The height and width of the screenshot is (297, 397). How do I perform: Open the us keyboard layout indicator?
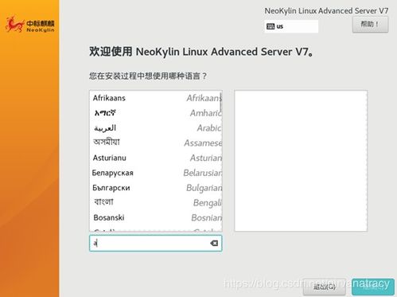tap(291, 26)
